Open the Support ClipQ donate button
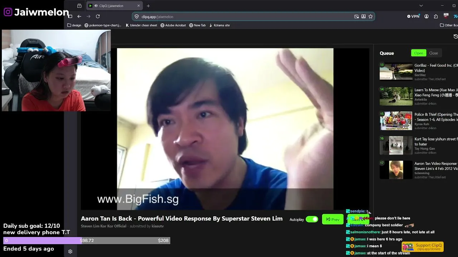This screenshot has width=458, height=257. (423, 247)
